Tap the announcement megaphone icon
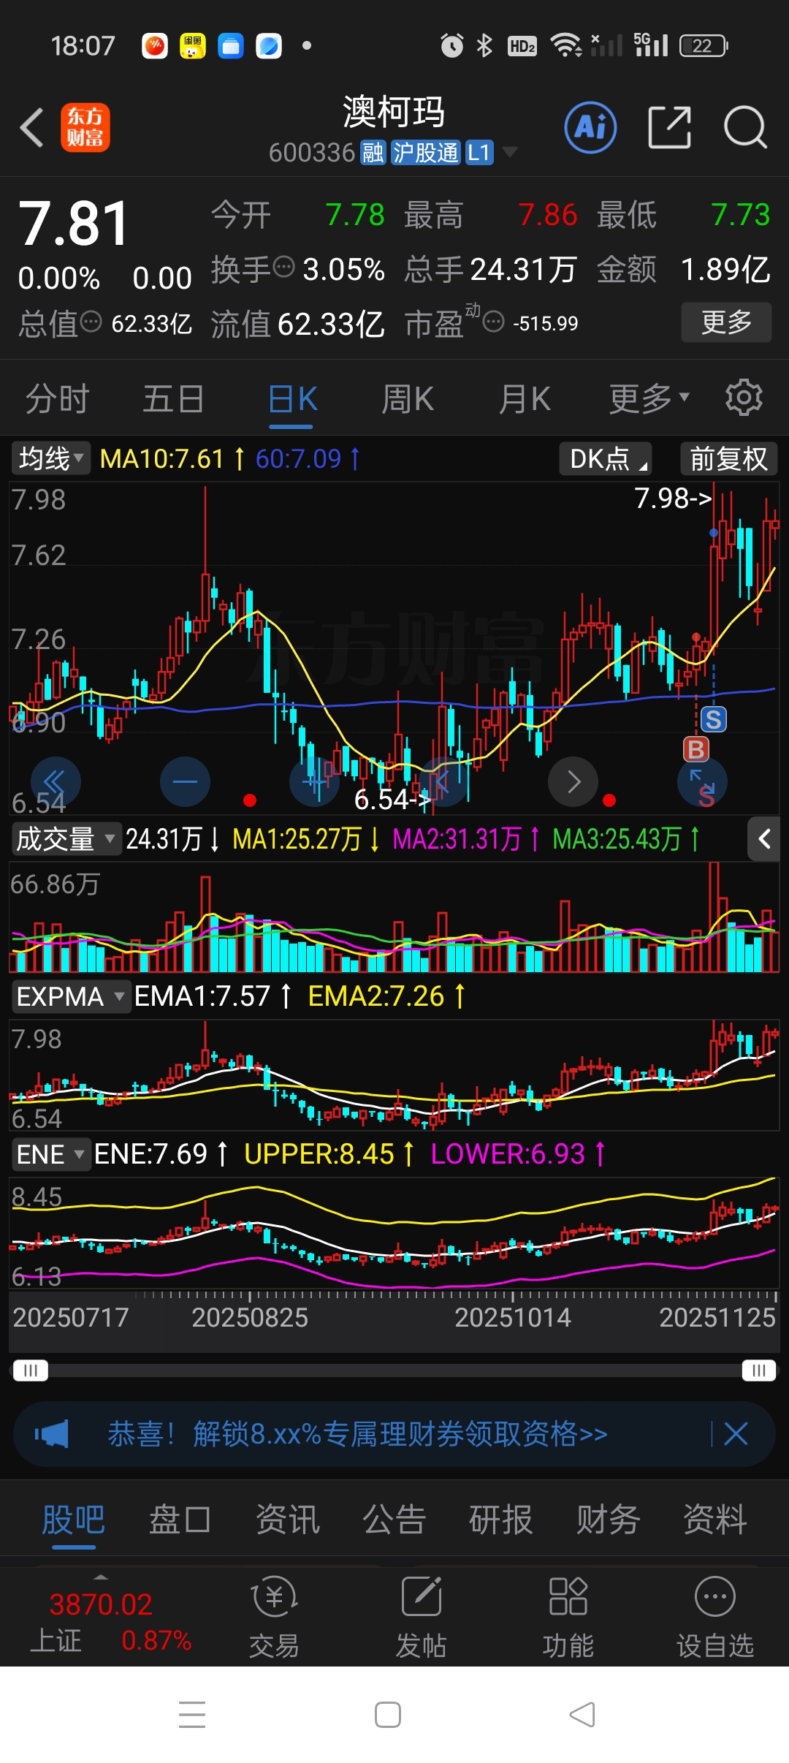Image resolution: width=789 pixels, height=1763 pixels. [52, 1434]
